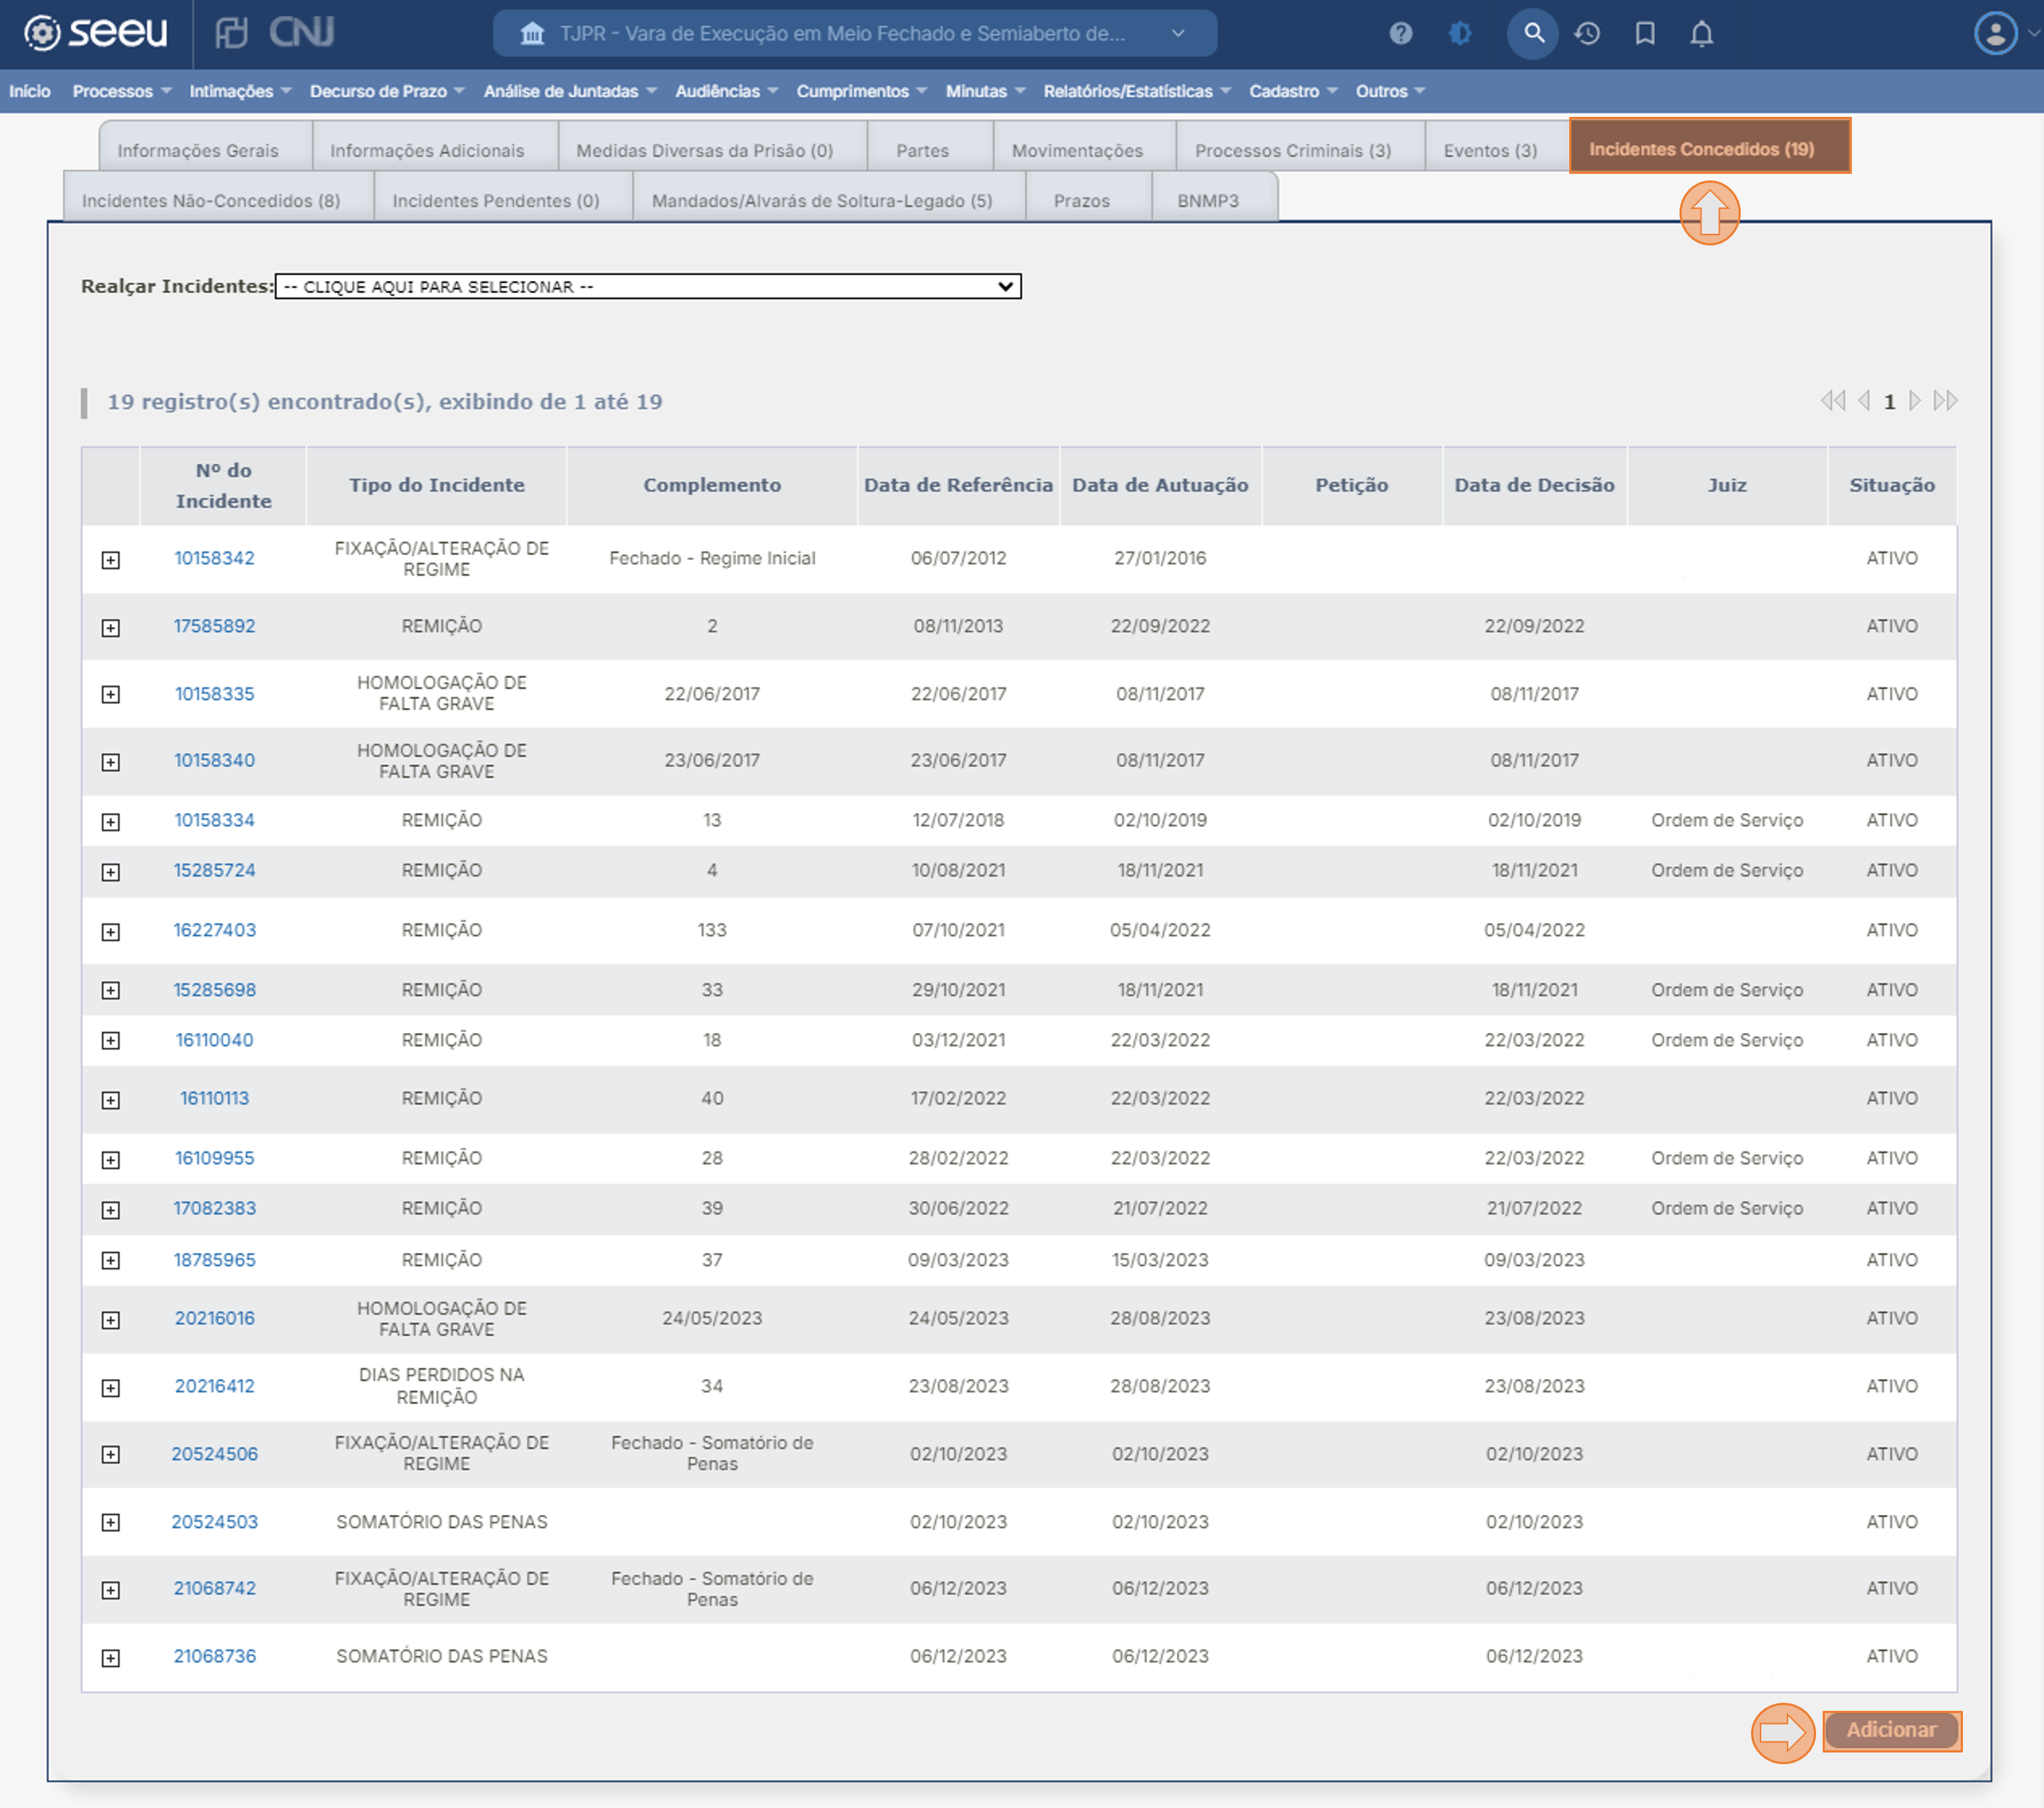The height and width of the screenshot is (1808, 2044).
Task: Expand row of incident 10158335
Action: (111, 694)
